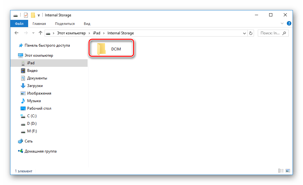Open the ribbon Help icon

[289, 24]
